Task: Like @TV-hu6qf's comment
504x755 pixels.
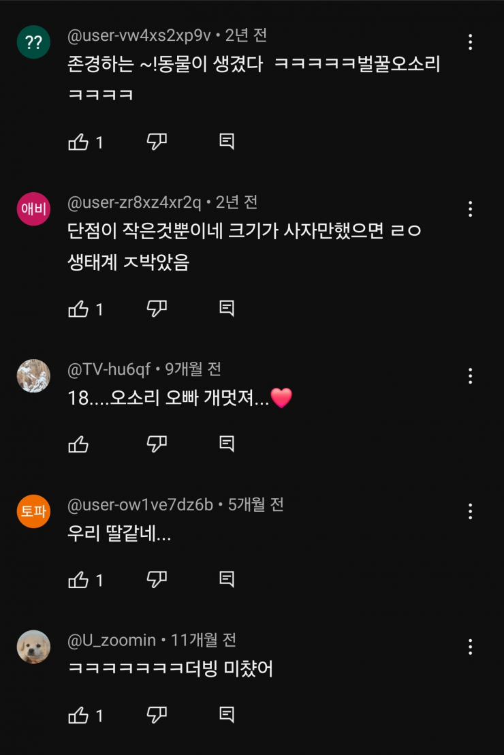Action: [77, 444]
